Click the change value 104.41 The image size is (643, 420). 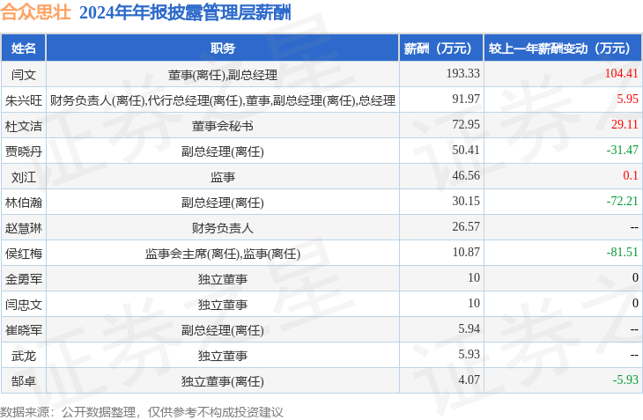[x=621, y=73]
